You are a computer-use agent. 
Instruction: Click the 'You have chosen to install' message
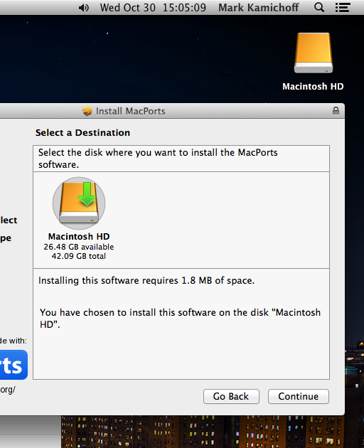[180, 319]
